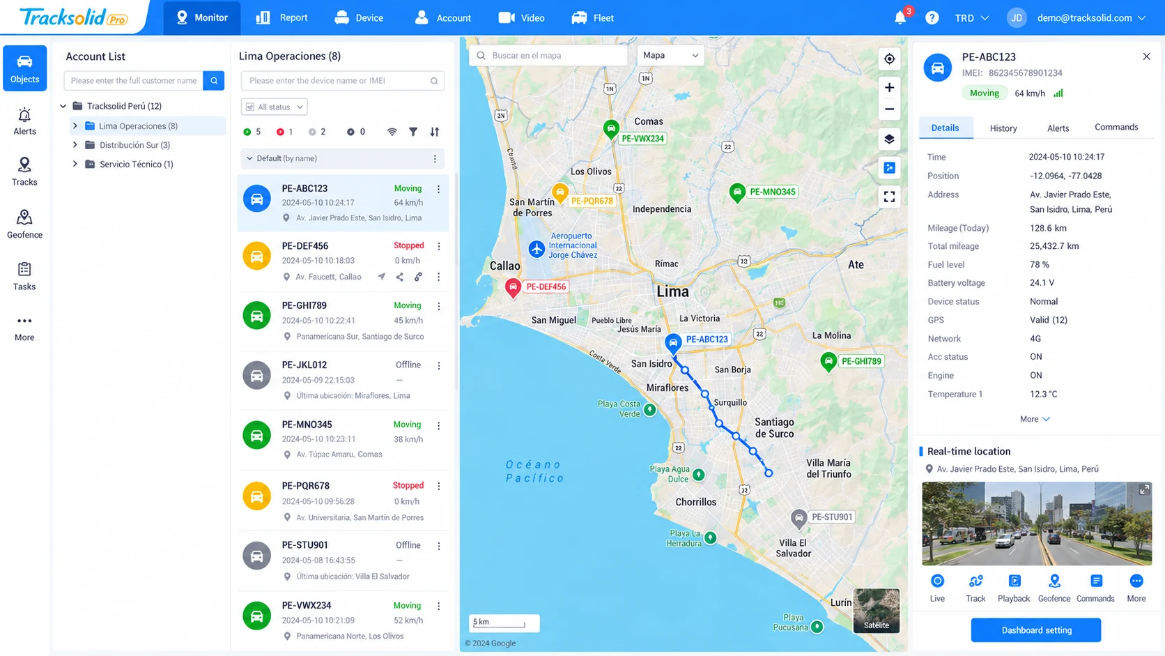Open the Objects sidebar section
The height and width of the screenshot is (656, 1165).
coord(24,68)
